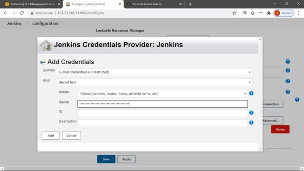Click the rightmost help icon beside Test connection

pos(297,100)
